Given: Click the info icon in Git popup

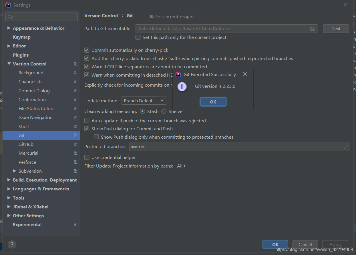Looking at the screenshot, I should point(182,86).
